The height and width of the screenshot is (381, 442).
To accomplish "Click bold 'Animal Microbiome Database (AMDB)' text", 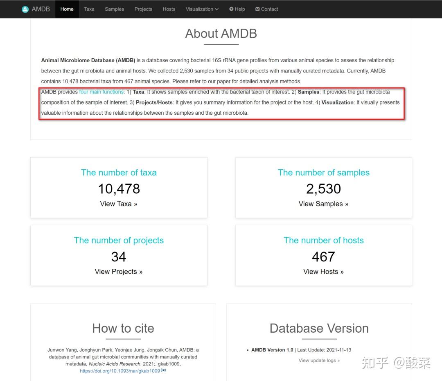I will pos(88,60).
